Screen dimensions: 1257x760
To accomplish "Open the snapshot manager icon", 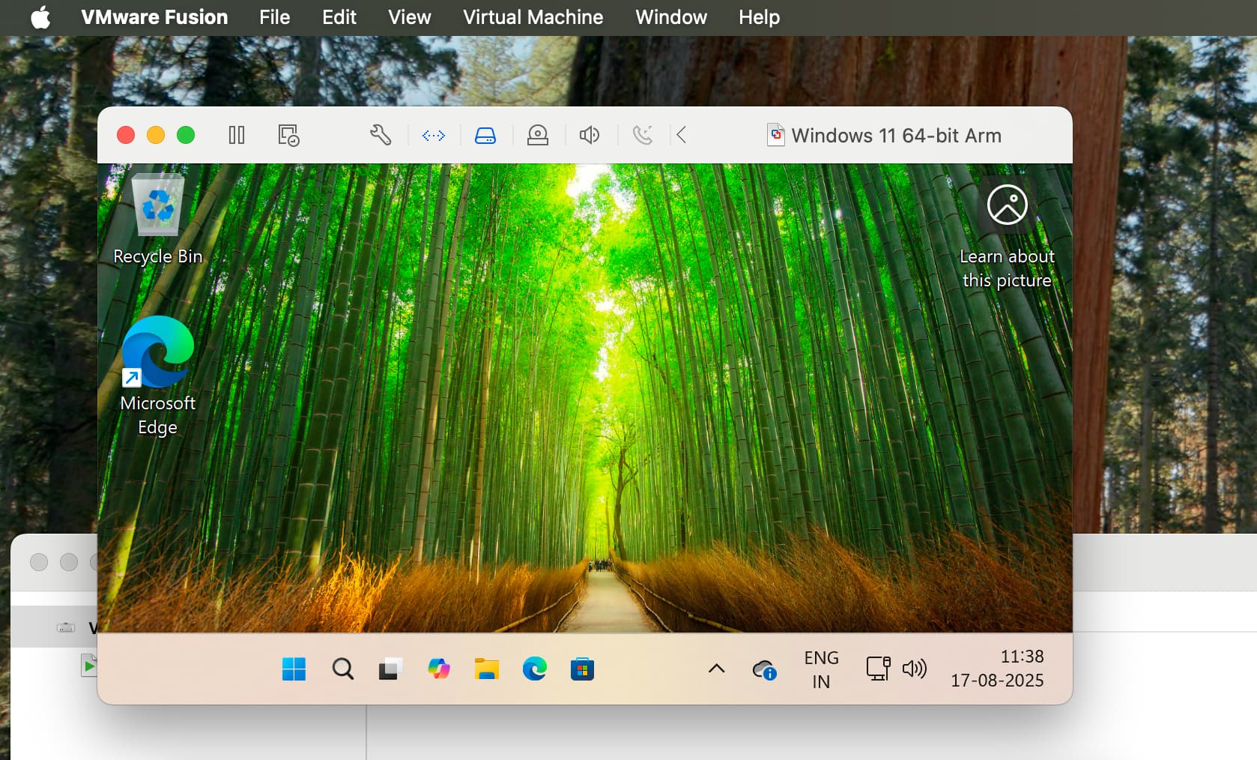I will pyautogui.click(x=288, y=135).
